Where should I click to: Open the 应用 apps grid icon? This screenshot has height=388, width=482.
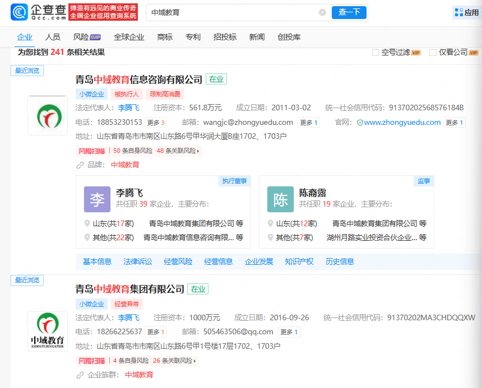coord(459,12)
